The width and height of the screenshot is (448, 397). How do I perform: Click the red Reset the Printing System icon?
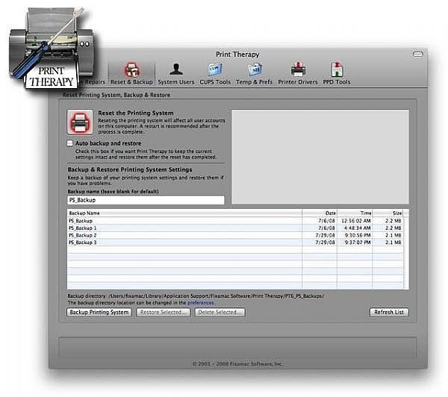pyautogui.click(x=80, y=122)
